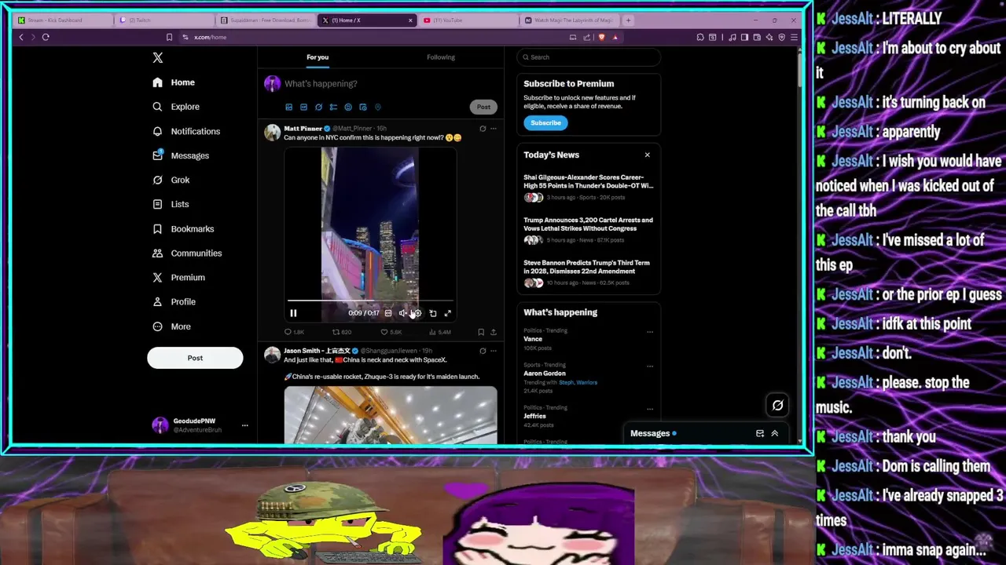Add a poll to the new post

coord(333,107)
